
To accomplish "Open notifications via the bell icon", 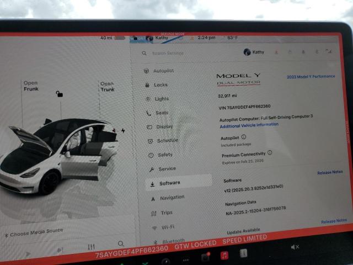I will (303, 52).
